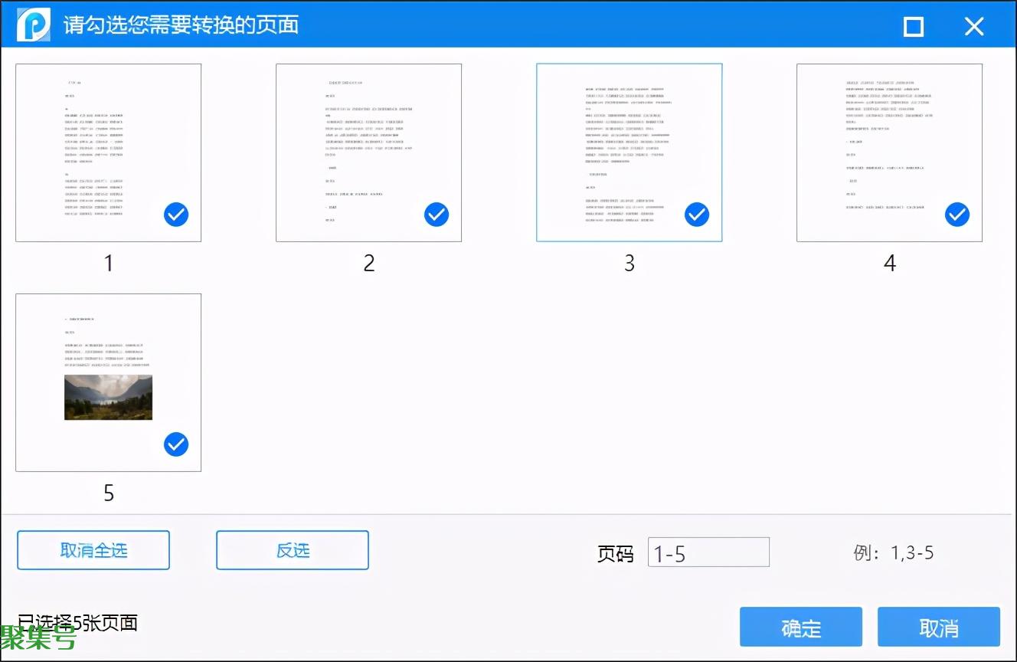This screenshot has height=662, width=1017.
Task: Click the page number label 3
Action: (629, 264)
